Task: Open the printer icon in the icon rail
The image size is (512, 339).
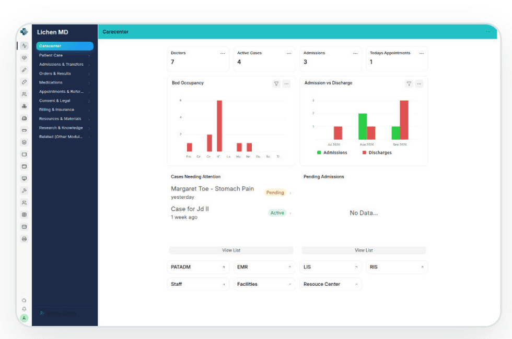Action: [x=24, y=239]
